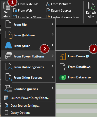97x117 pixels.
Task: Expand the From Database submenu arrow
Action: 52,35
